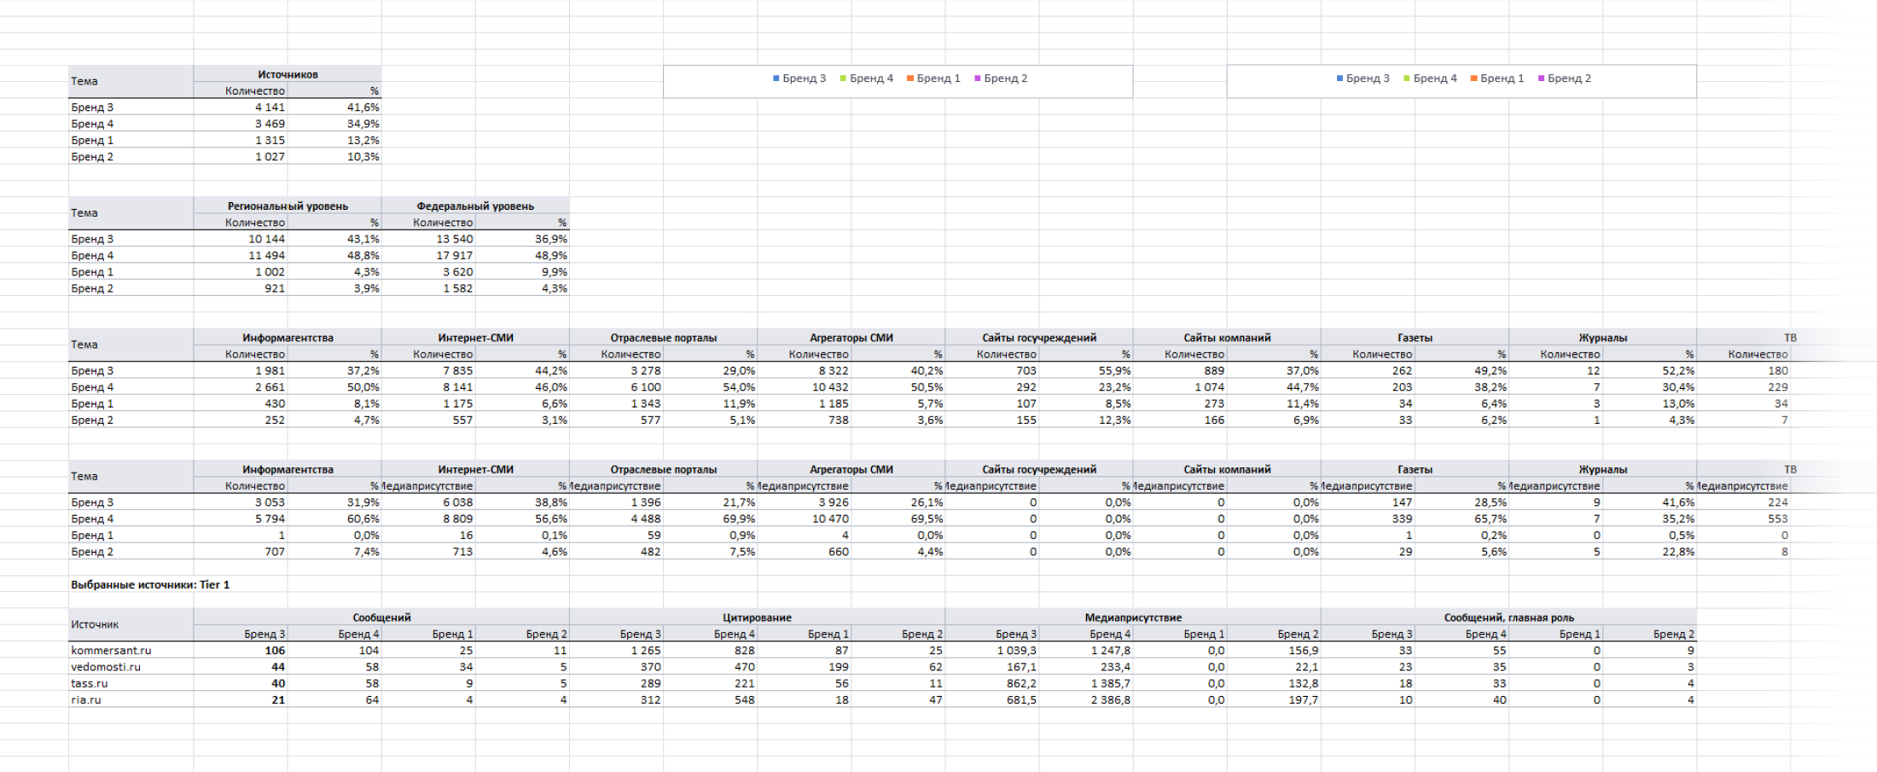Image resolution: width=1877 pixels, height=772 pixels.
Task: Select the 'Региональный уровень' header cell
Action: (x=288, y=206)
